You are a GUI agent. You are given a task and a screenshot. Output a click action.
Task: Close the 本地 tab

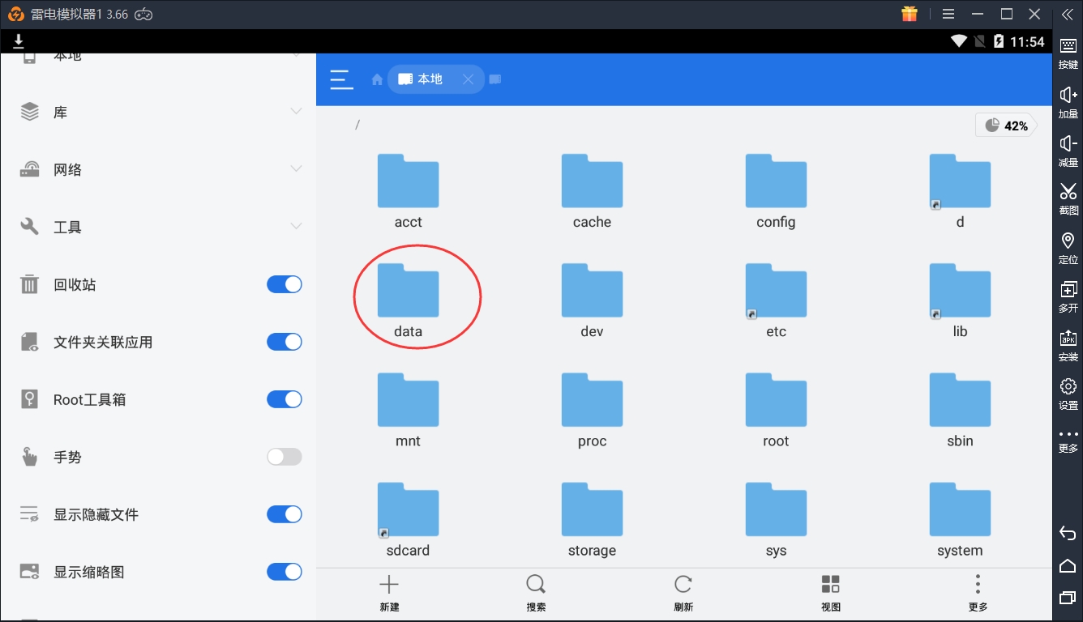coord(468,79)
